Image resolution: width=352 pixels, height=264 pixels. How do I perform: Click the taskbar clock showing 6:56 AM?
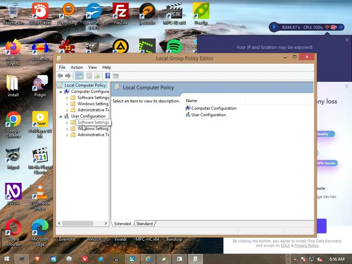(337, 259)
